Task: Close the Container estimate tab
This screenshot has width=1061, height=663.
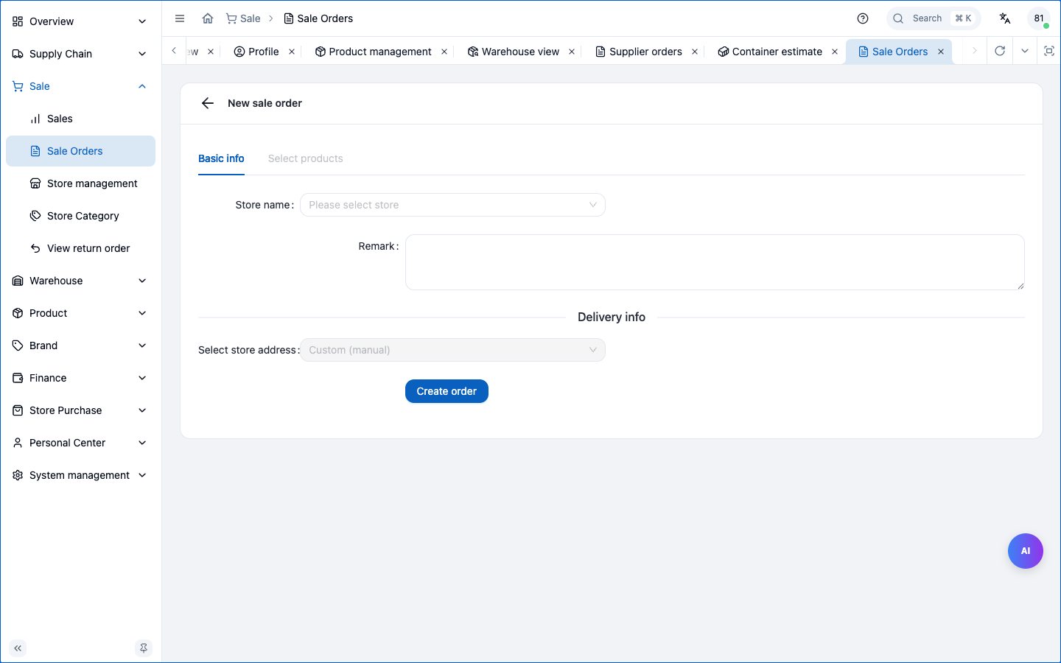Action: point(835,52)
